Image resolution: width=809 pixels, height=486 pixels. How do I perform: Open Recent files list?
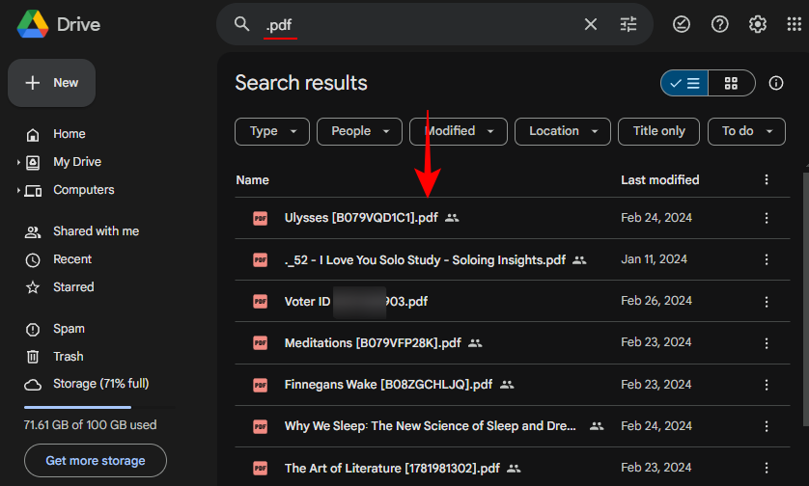point(72,259)
